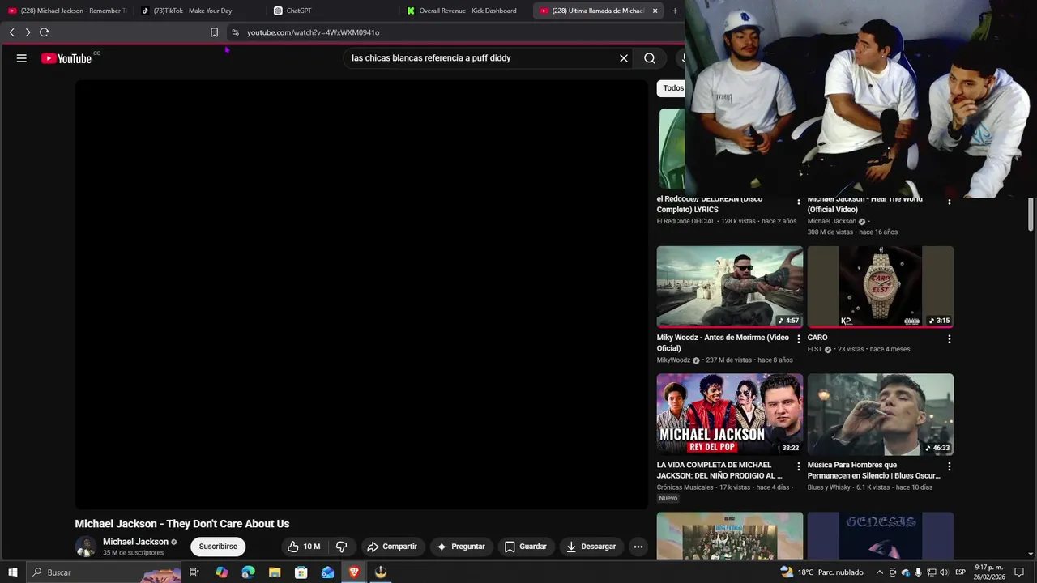Image resolution: width=1037 pixels, height=583 pixels.
Task: Click microphone icon in system tray
Action: click(x=918, y=572)
